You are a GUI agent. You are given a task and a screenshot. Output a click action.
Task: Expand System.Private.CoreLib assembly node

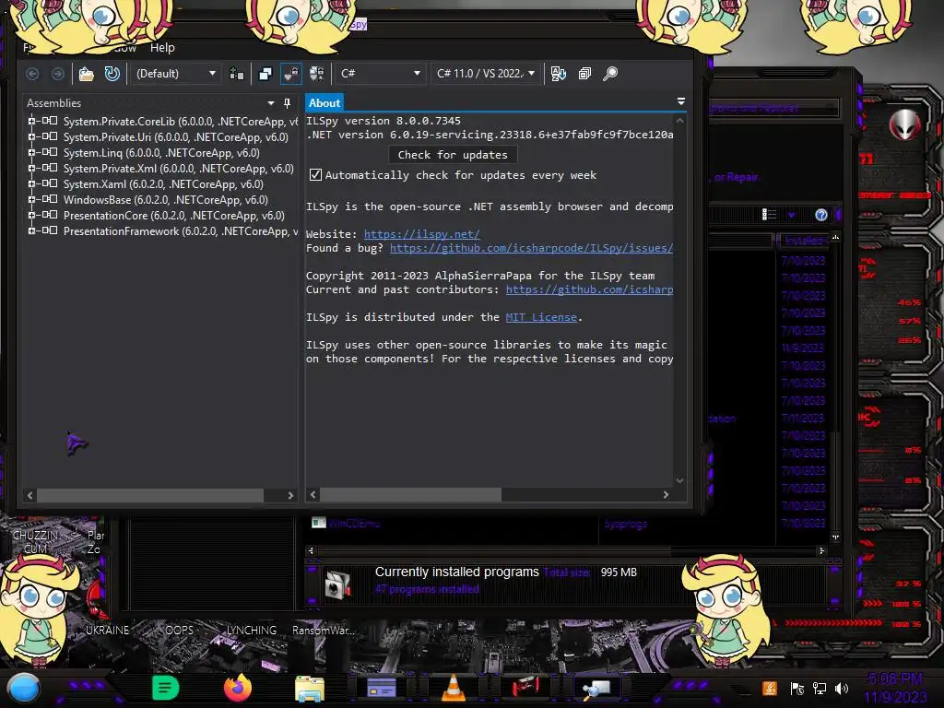coord(31,121)
